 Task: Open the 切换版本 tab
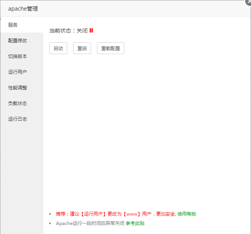(22, 56)
